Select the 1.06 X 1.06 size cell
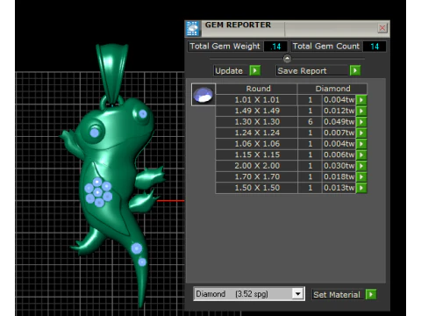The width and height of the screenshot is (421, 316). [257, 144]
